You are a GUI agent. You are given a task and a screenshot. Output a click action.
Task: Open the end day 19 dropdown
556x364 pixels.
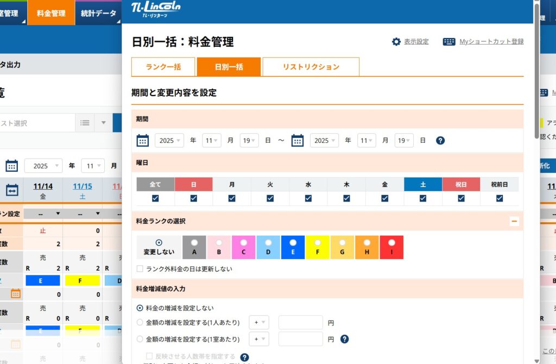click(404, 141)
